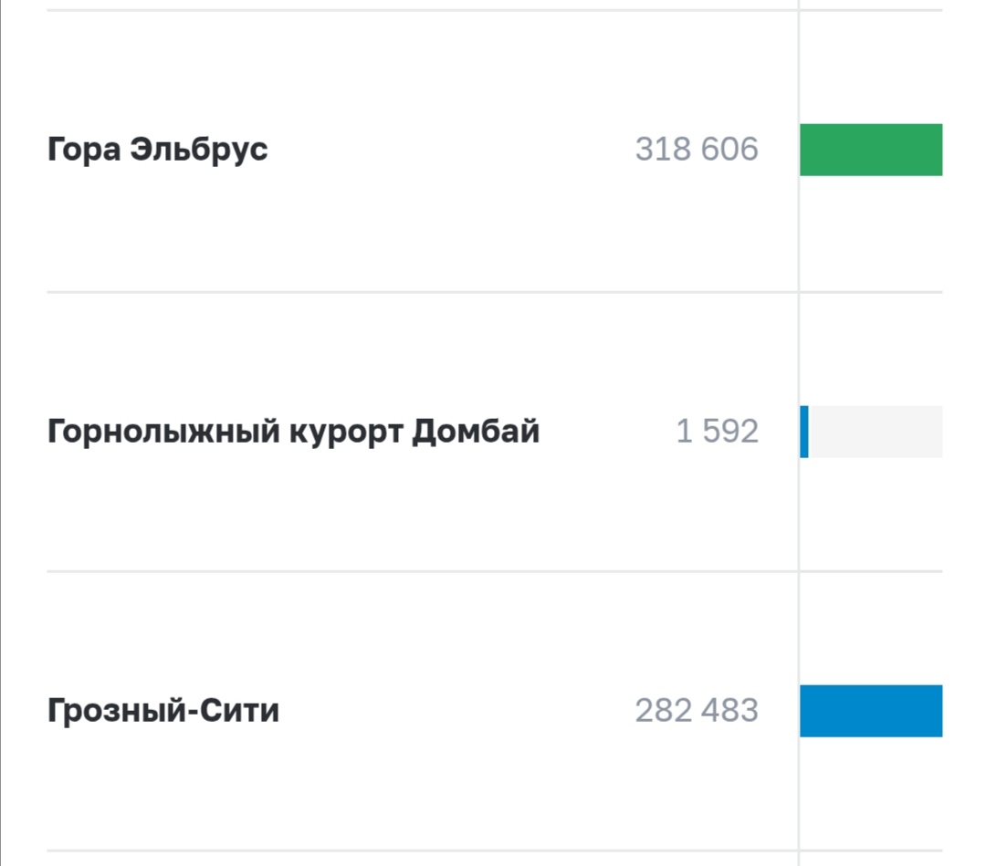Click the gray empty track of Домбай bar
This screenshot has width=986, height=866.
pyautogui.click(x=875, y=432)
